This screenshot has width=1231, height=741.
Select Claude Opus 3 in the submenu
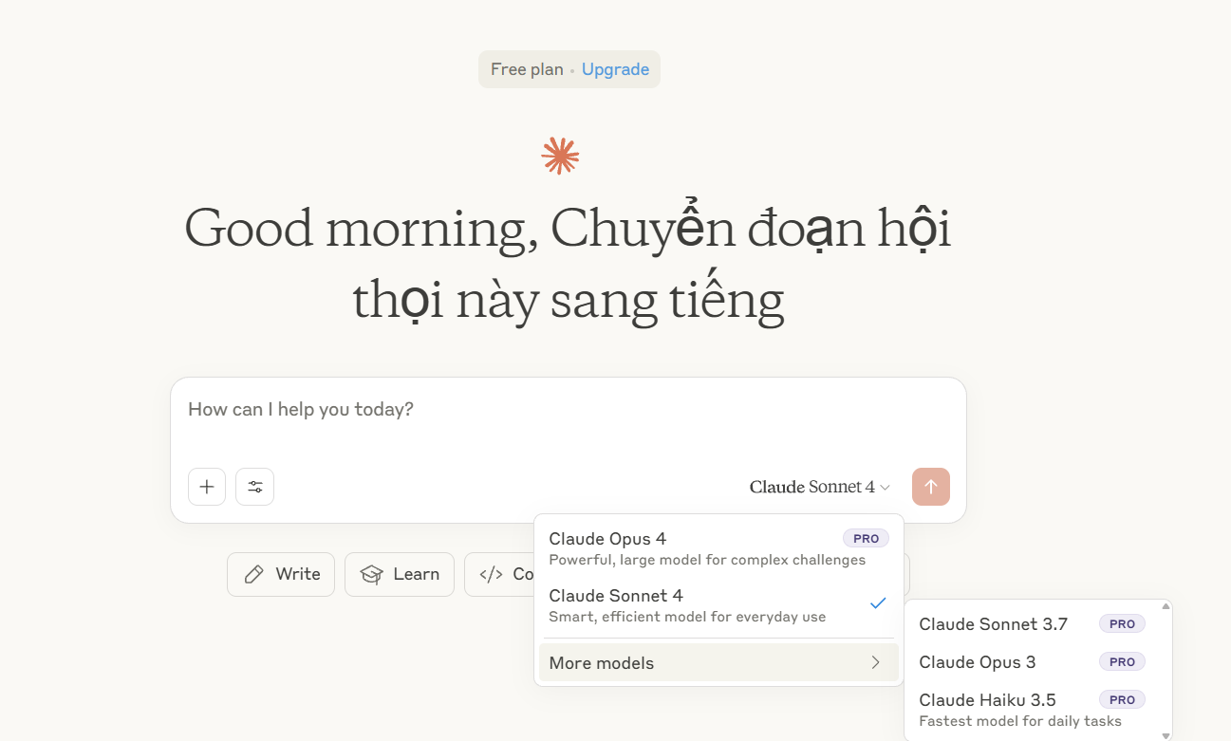pyautogui.click(x=1033, y=662)
